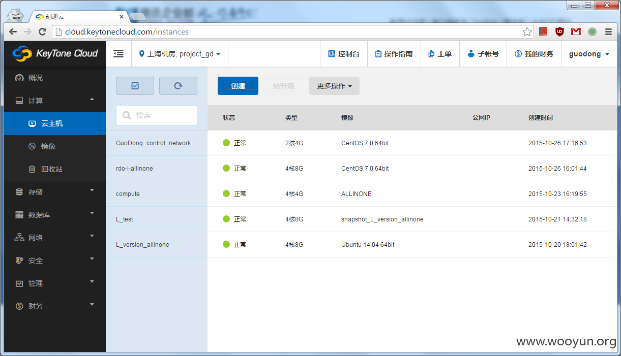Collapse the sidebar with the menu toggle icon

pos(119,53)
